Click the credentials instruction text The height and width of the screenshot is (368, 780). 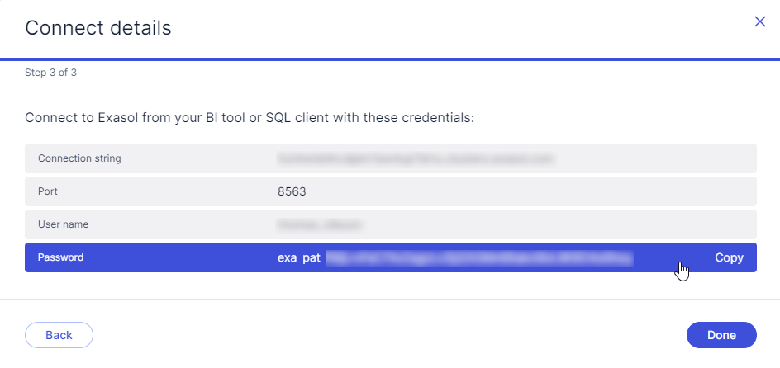pos(250,118)
